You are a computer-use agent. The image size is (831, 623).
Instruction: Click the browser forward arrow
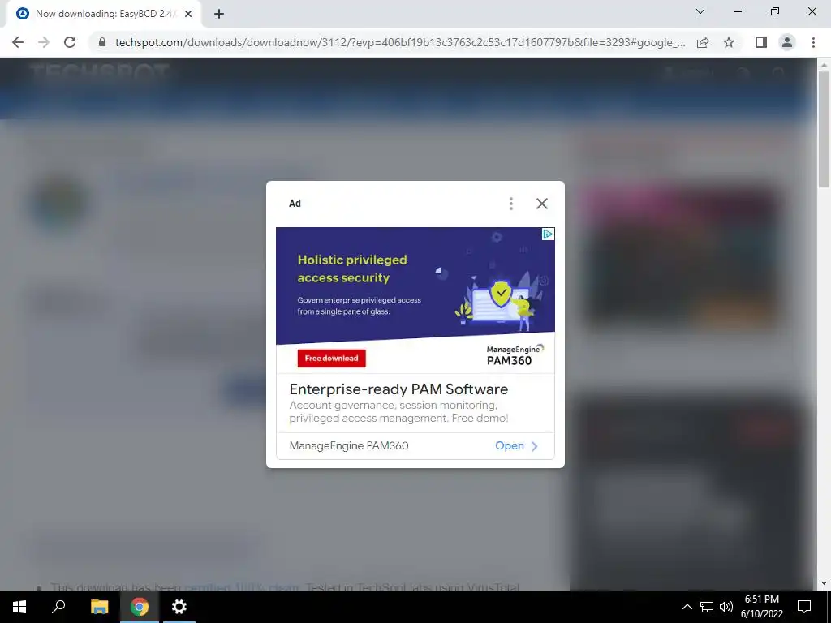click(x=44, y=42)
